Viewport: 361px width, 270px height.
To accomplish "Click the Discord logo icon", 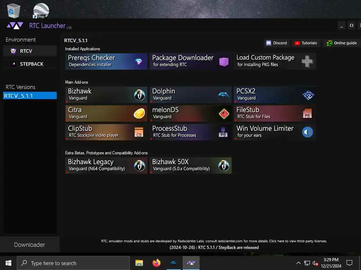I will (268, 43).
